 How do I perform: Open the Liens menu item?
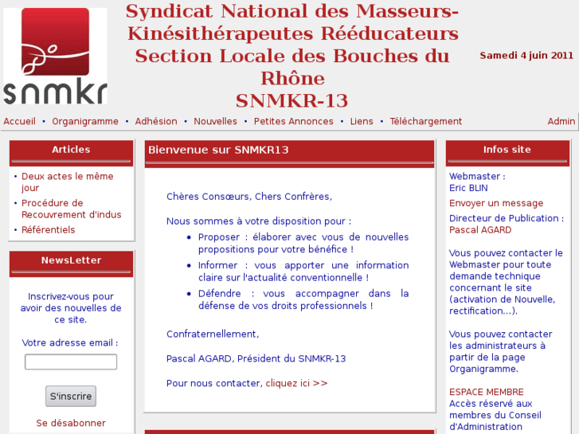pyautogui.click(x=362, y=121)
